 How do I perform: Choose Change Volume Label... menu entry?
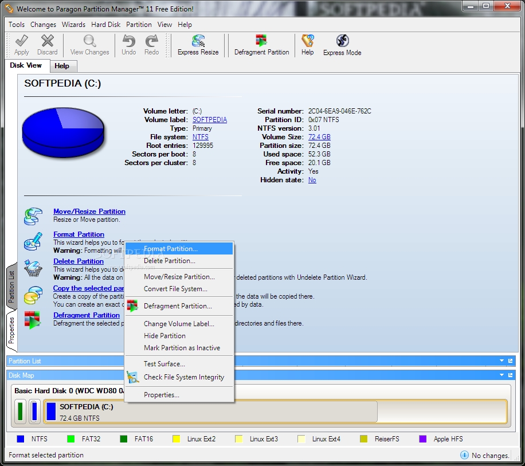tap(179, 324)
